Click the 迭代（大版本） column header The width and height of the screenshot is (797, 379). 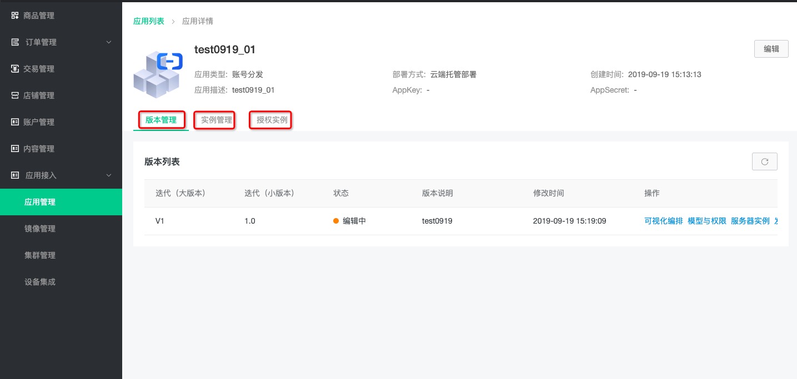click(x=181, y=193)
